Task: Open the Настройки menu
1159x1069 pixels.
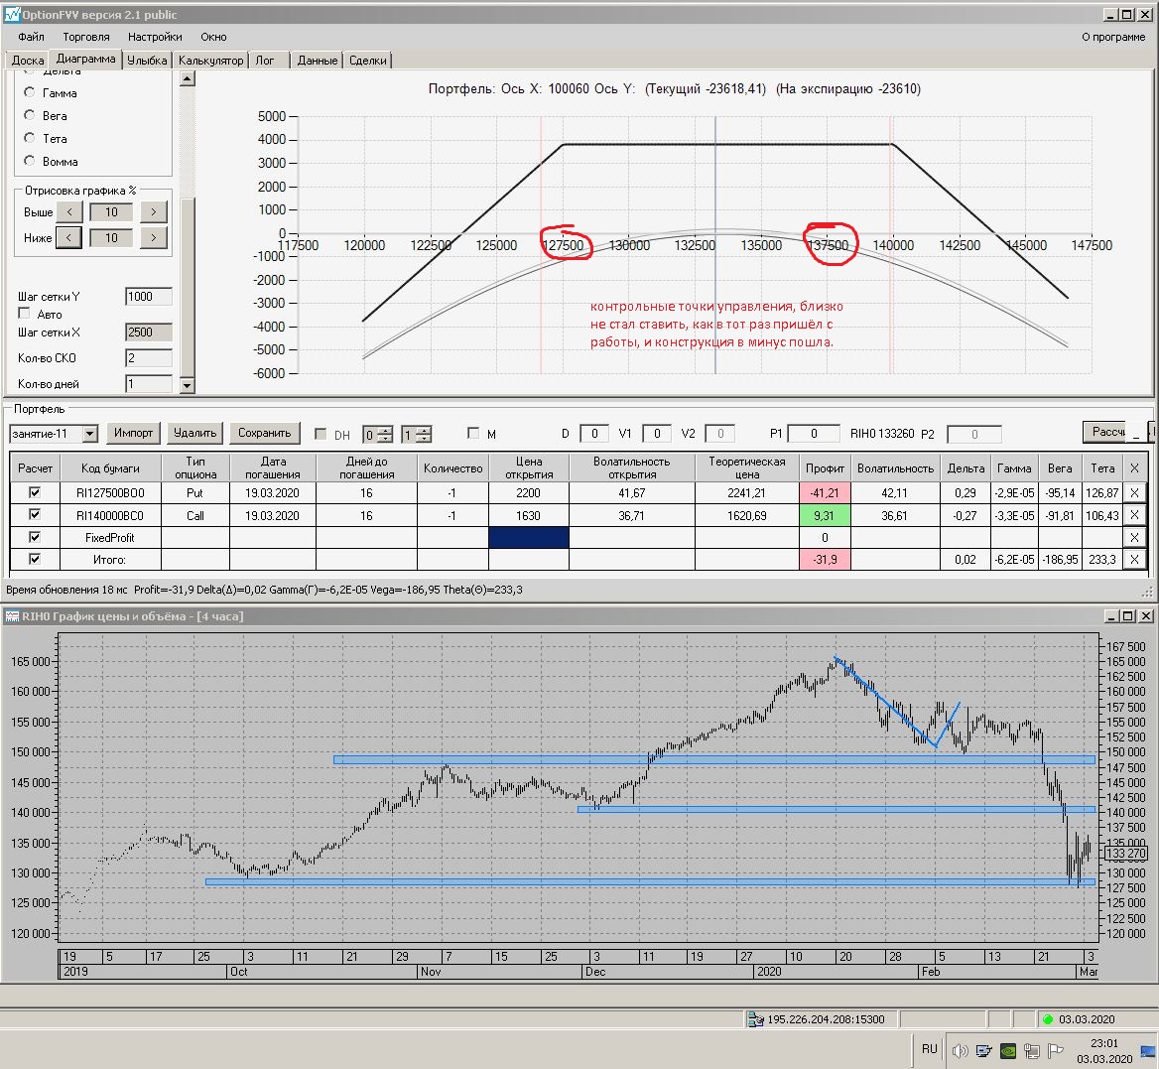Action: click(x=155, y=37)
